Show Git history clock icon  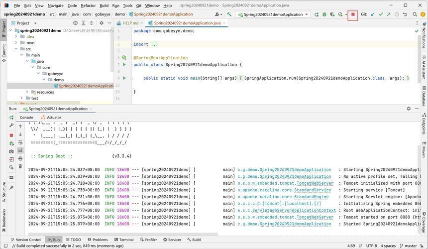(x=397, y=14)
